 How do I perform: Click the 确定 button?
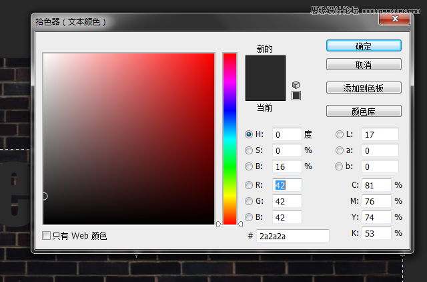[364, 46]
